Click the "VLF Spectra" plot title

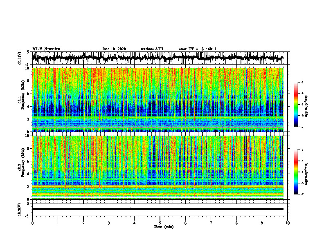[x=46, y=49]
